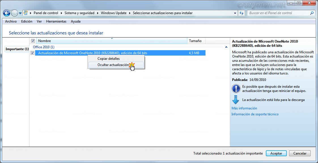Click the Cancelar button
The image size is (318, 163).
coord(300,153)
